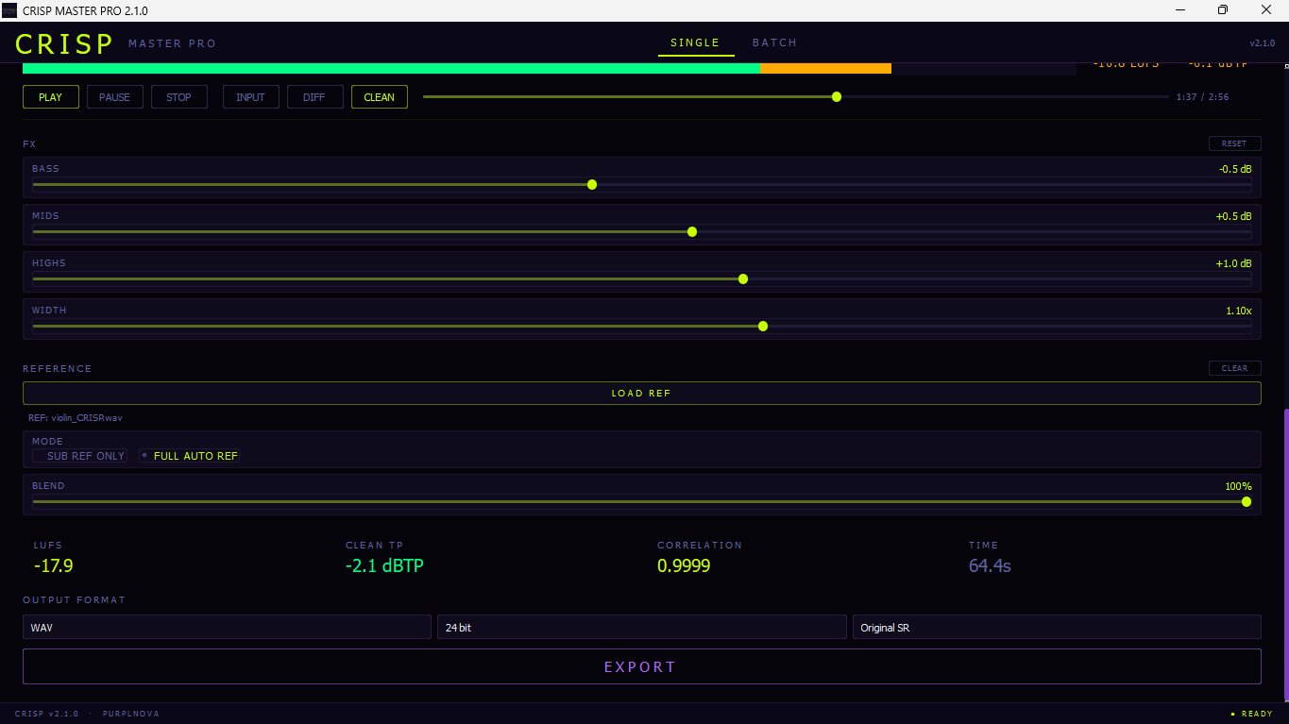Select the SINGLE tab
This screenshot has height=724, width=1289.
point(696,42)
